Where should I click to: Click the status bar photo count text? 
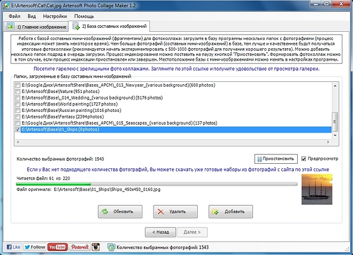point(162,247)
